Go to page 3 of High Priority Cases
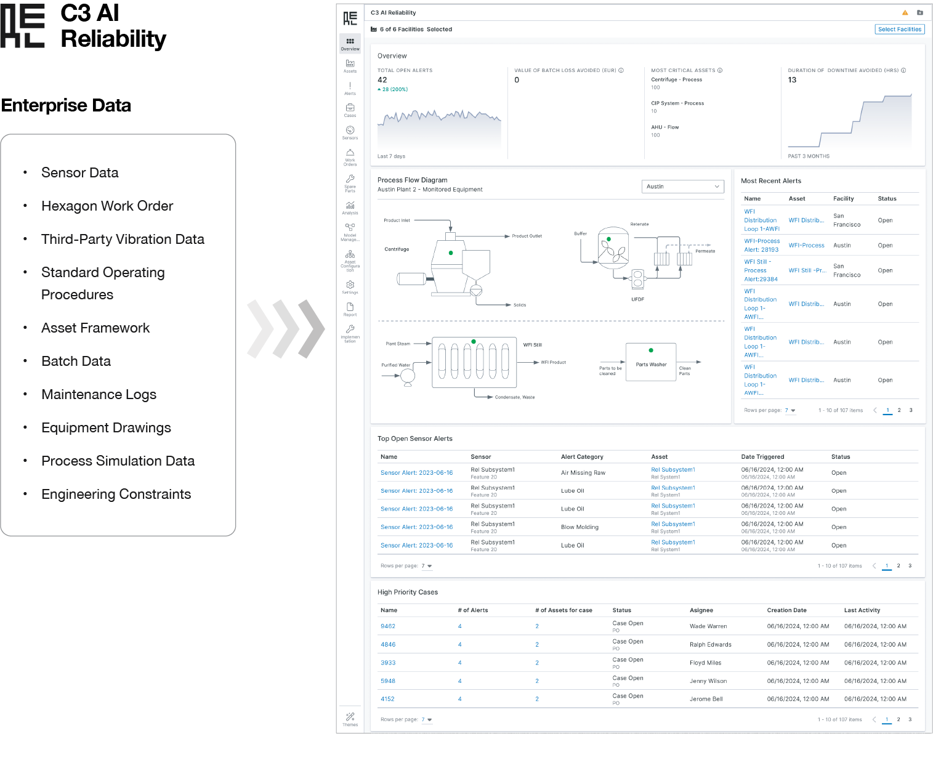Screen dimensions: 933x784 (910, 719)
